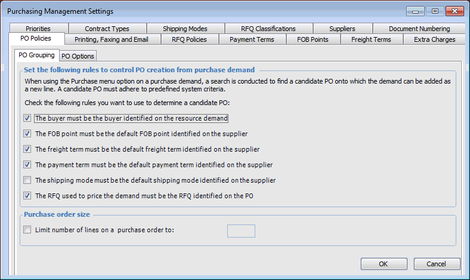The width and height of the screenshot is (470, 280).
Task: Select the RFQ Classifications tab
Action: tap(268, 29)
